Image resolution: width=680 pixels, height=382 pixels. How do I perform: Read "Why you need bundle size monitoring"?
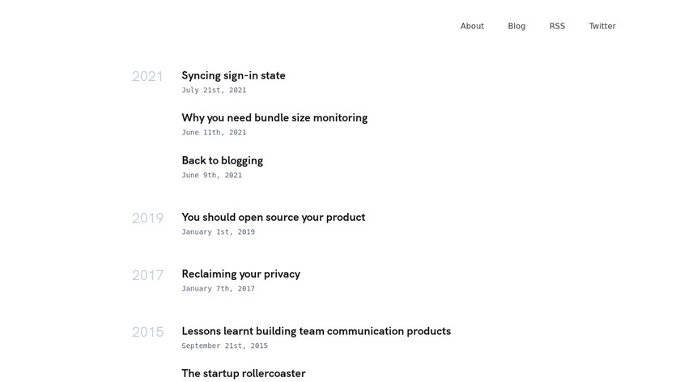tap(274, 117)
